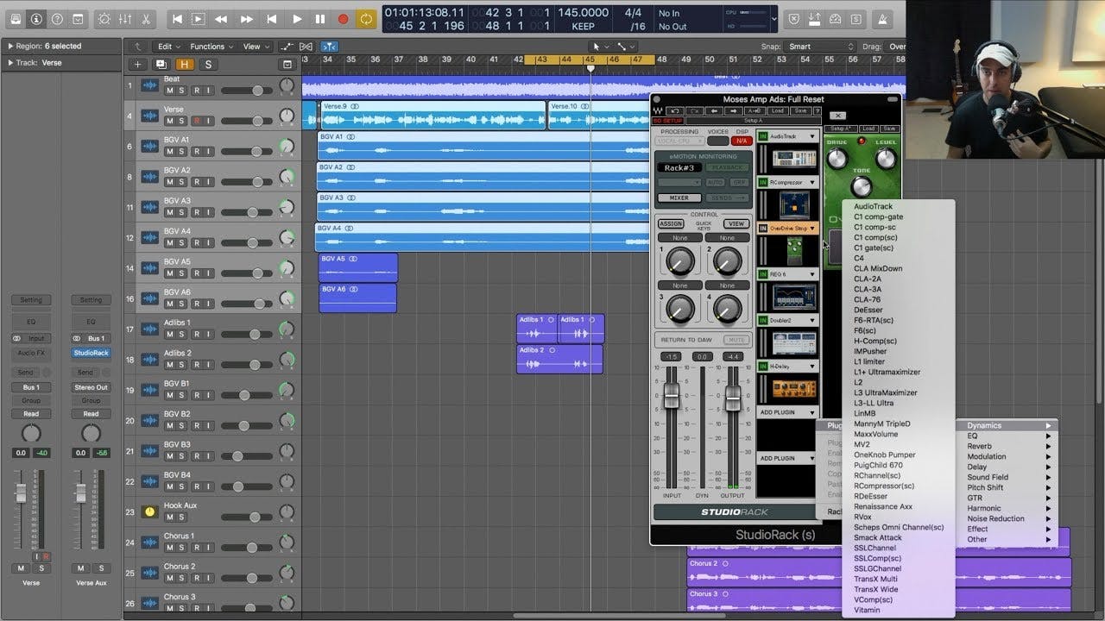The height and width of the screenshot is (621, 1105).
Task: Open the Smart Controls icon
Action: coord(104,18)
